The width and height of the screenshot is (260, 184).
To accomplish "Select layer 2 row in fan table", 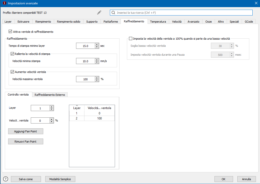I will pyautogui.click(x=92, y=118).
